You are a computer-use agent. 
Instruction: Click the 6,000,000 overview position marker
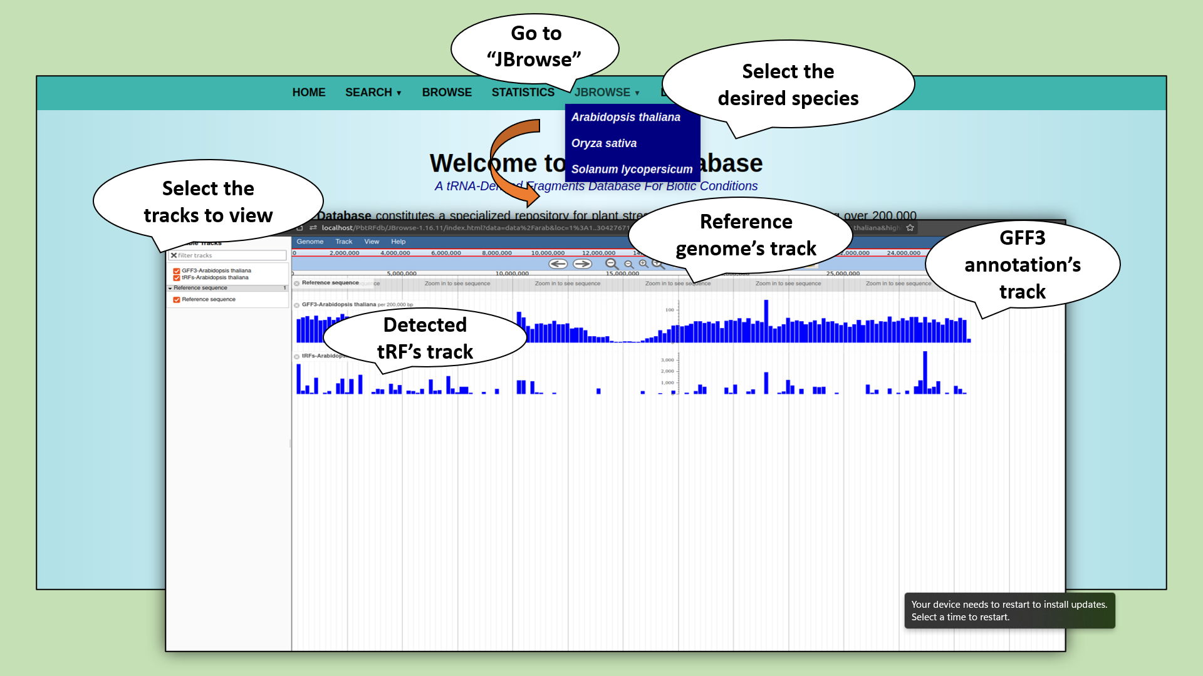(x=446, y=253)
